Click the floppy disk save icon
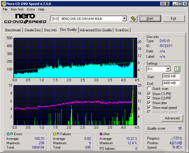The width and height of the screenshot is (189, 153). point(167,4)
